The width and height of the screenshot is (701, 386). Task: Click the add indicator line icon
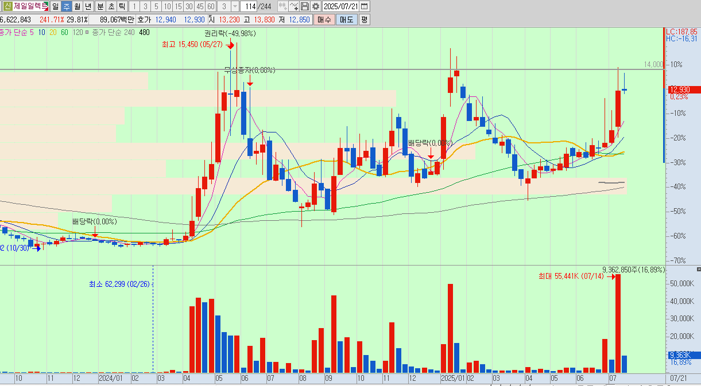[294, 6]
